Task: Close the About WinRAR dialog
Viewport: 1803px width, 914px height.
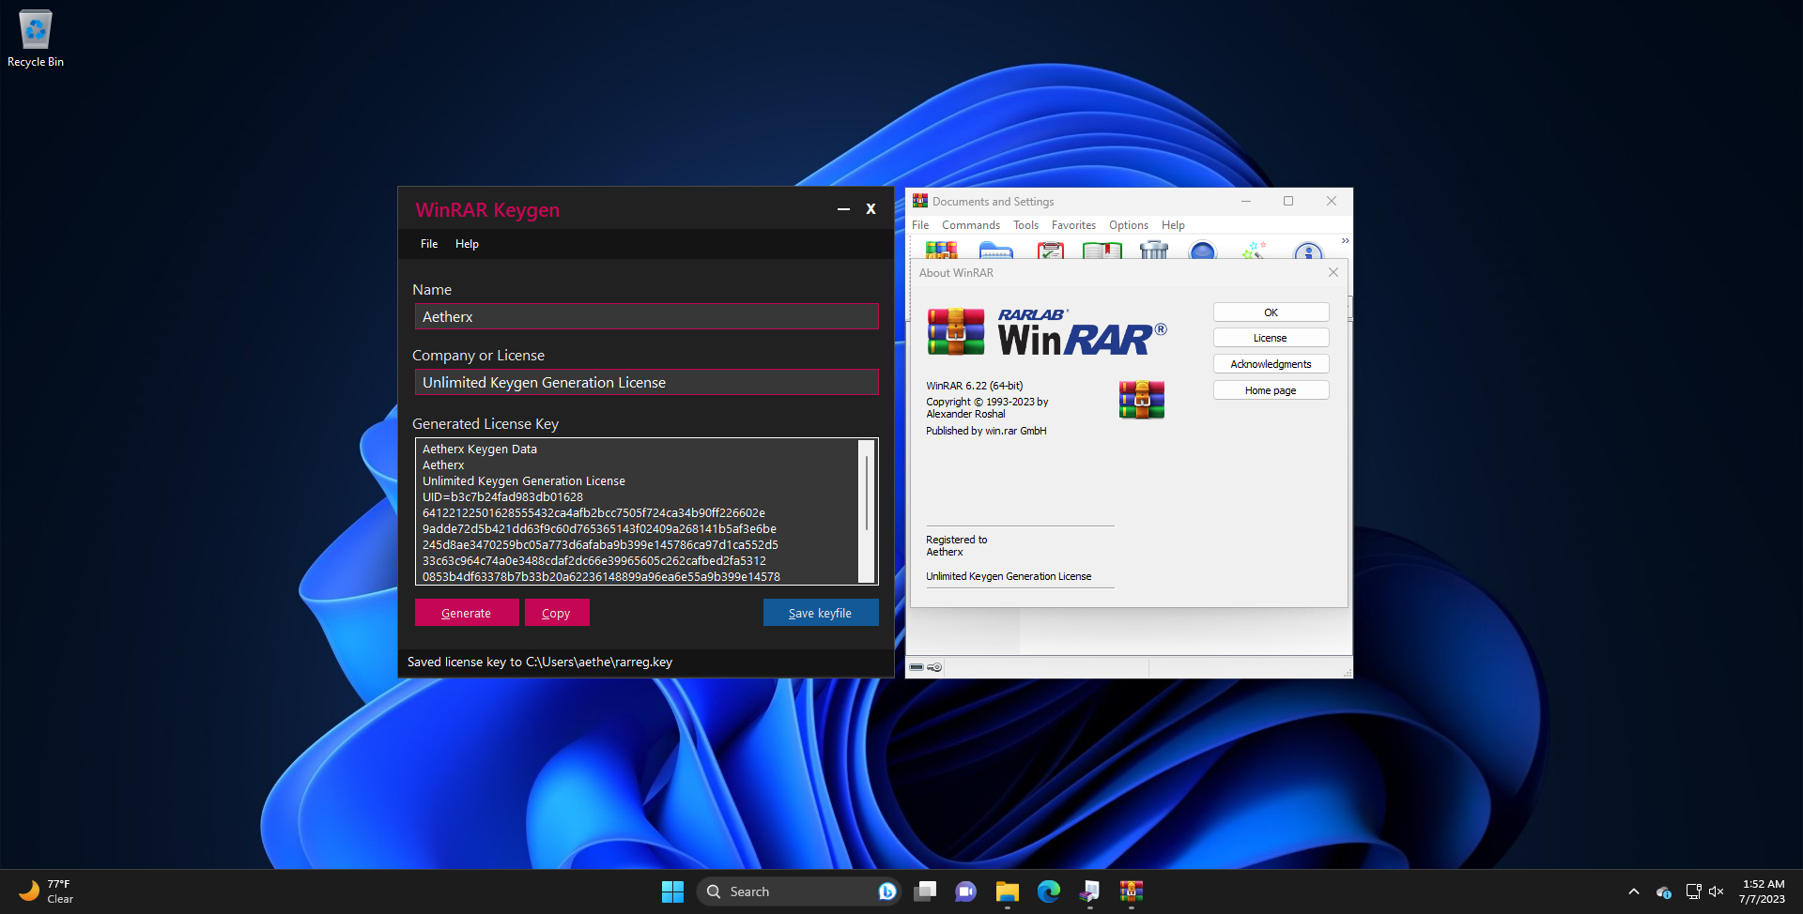Action: coord(1333,272)
